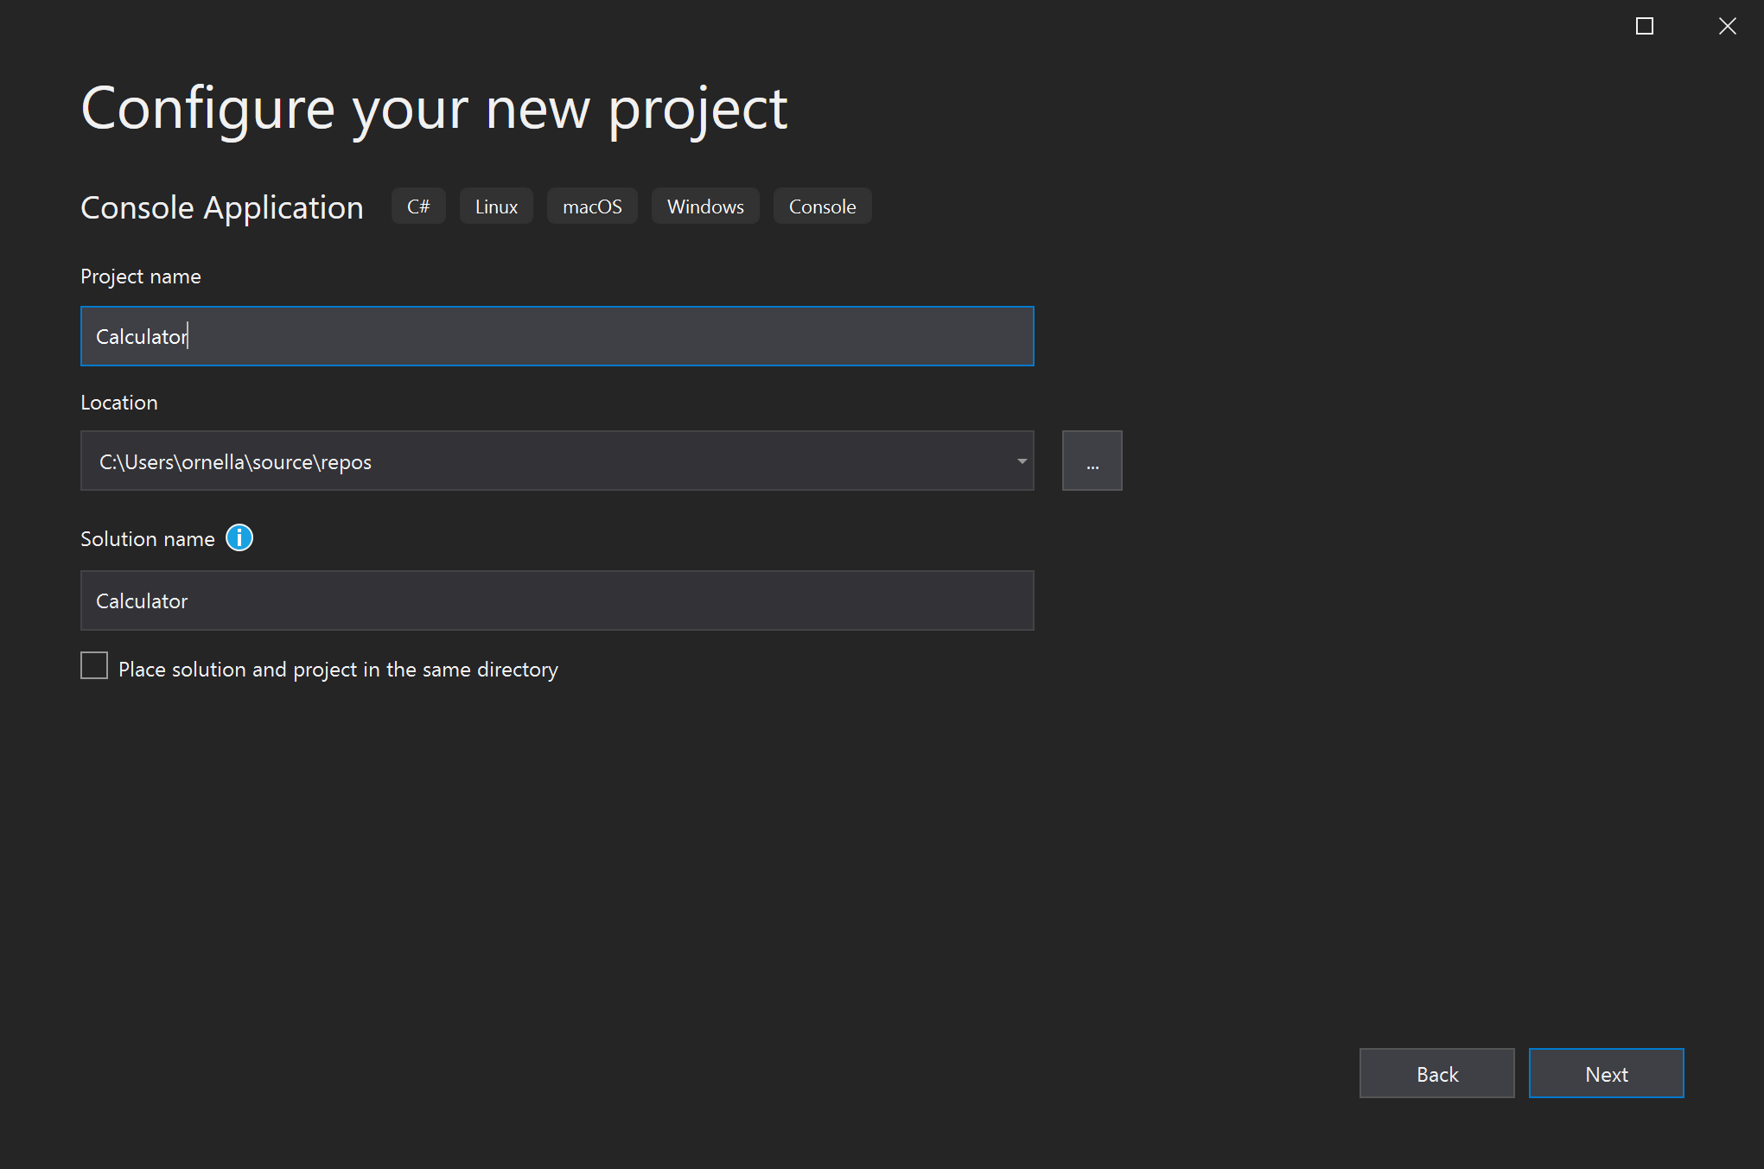Click Back to return to template selection
Image resolution: width=1764 pixels, height=1169 pixels.
(1436, 1073)
